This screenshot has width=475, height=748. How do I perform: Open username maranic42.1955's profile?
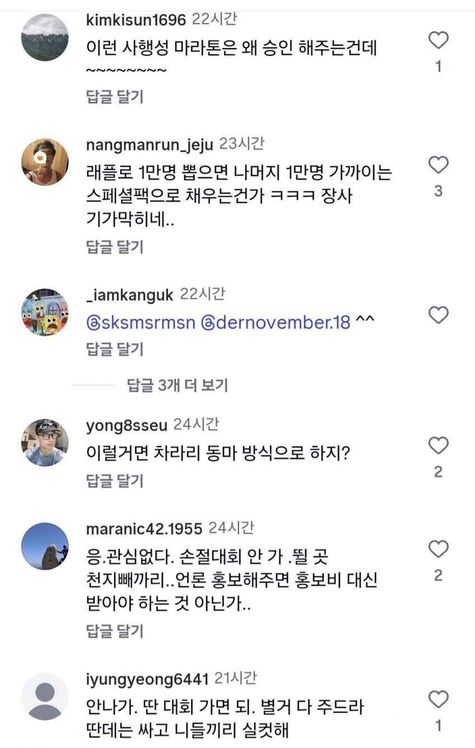(144, 528)
